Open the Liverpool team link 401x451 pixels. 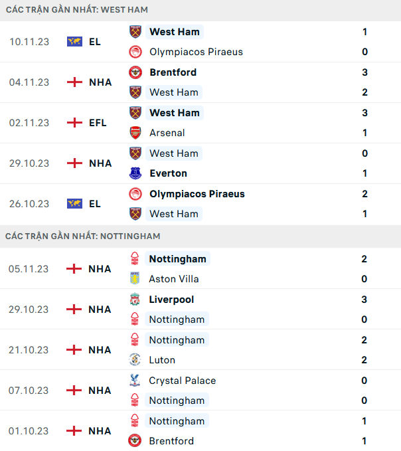(171, 300)
